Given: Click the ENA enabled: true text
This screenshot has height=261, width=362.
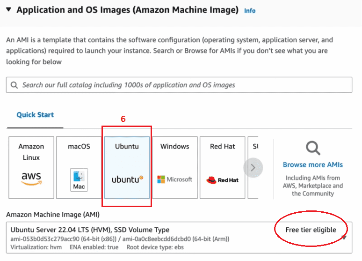Looking at the screenshot, I should [x=94, y=247].
